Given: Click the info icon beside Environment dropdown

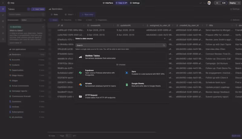Looking at the screenshot, I should pyautogui.click(x=44, y=20).
